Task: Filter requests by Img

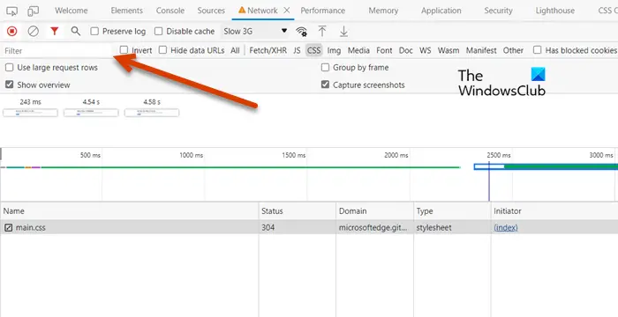Action: click(x=335, y=50)
